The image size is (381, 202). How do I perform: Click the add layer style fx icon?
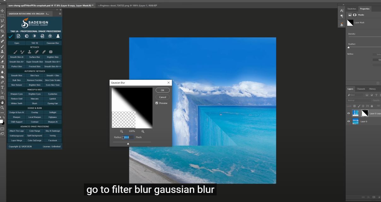pos(369,197)
